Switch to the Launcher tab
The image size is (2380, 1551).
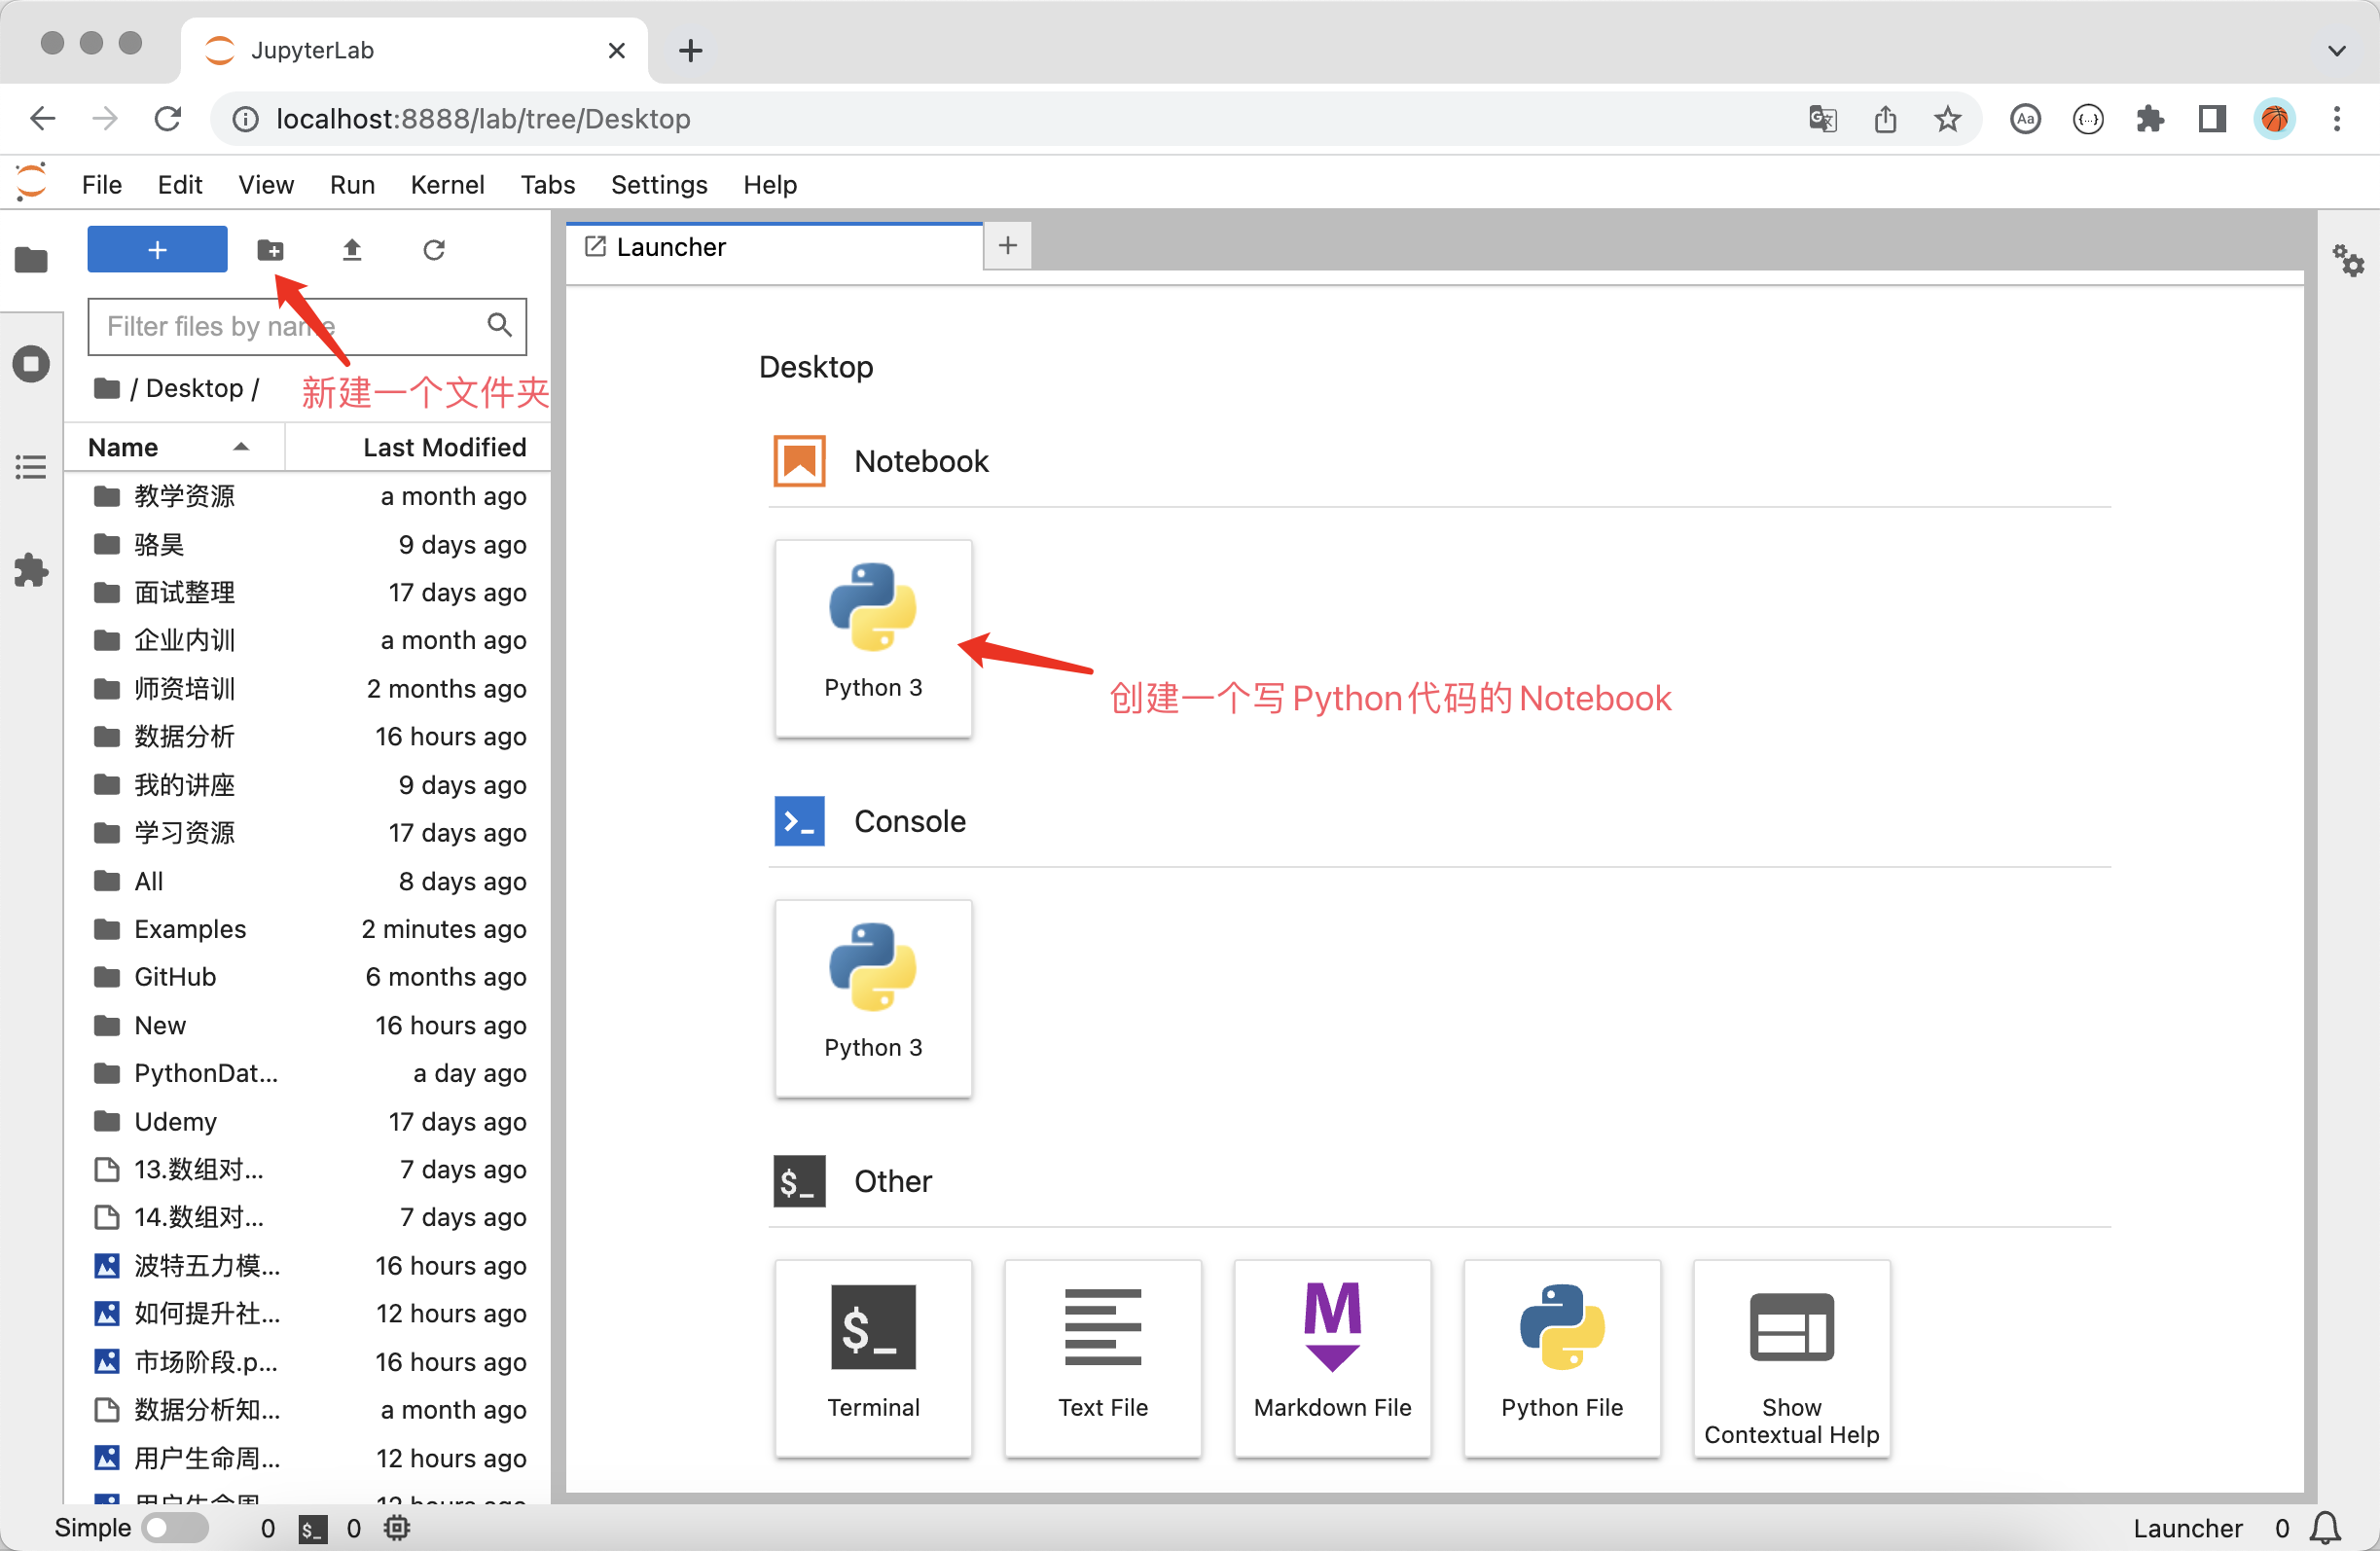coord(670,247)
